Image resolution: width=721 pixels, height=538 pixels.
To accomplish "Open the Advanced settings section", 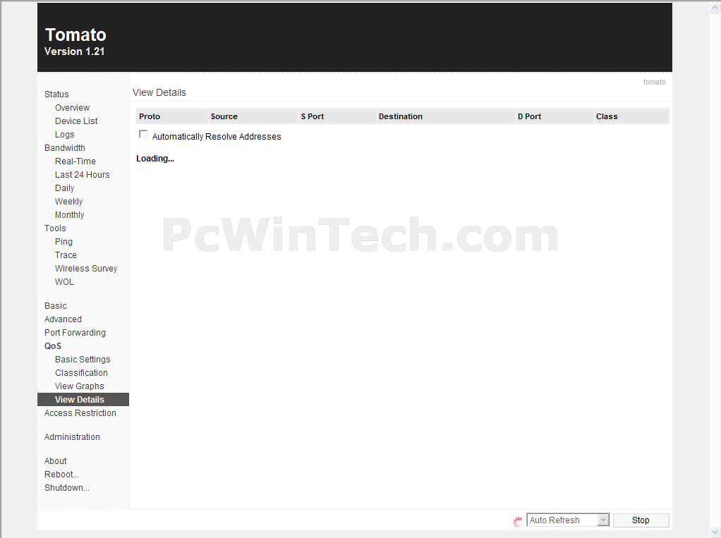I will pyautogui.click(x=63, y=319).
